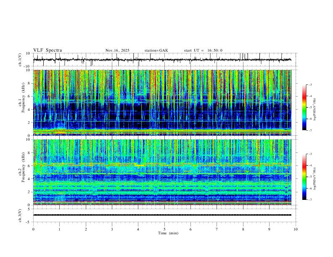This screenshot has height=257, width=333.
Task: Select the date 'Nov.16, 2025' in header
Action: 117,50
